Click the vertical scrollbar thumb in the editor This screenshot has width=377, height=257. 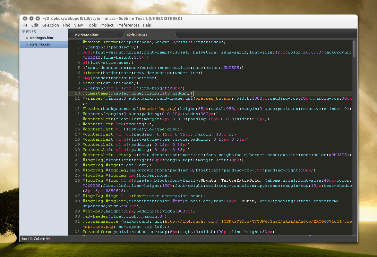[355, 49]
